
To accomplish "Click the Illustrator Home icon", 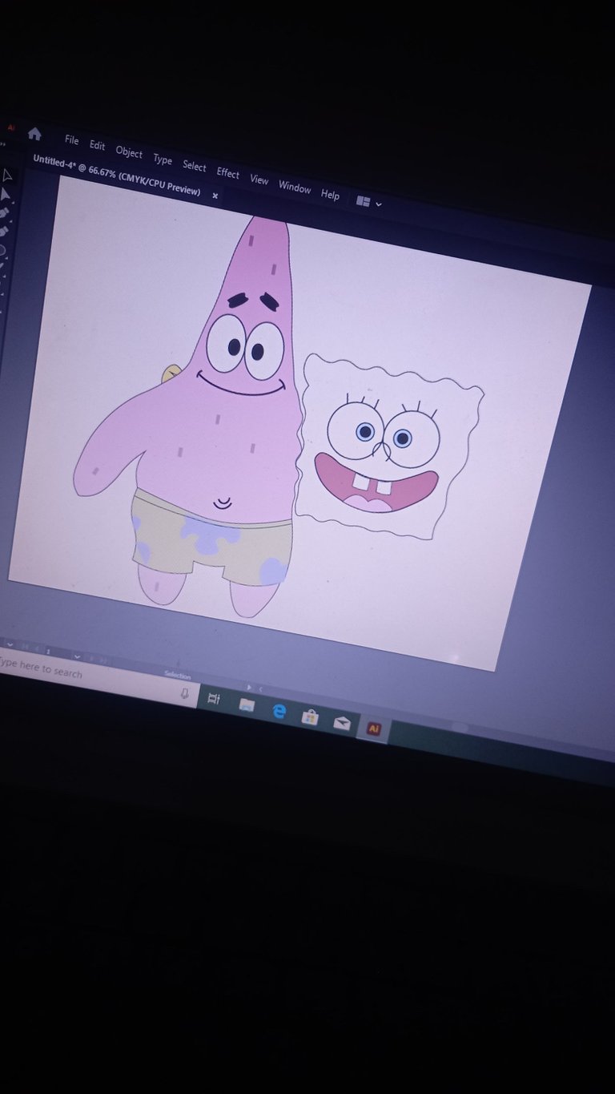I will tap(34, 134).
